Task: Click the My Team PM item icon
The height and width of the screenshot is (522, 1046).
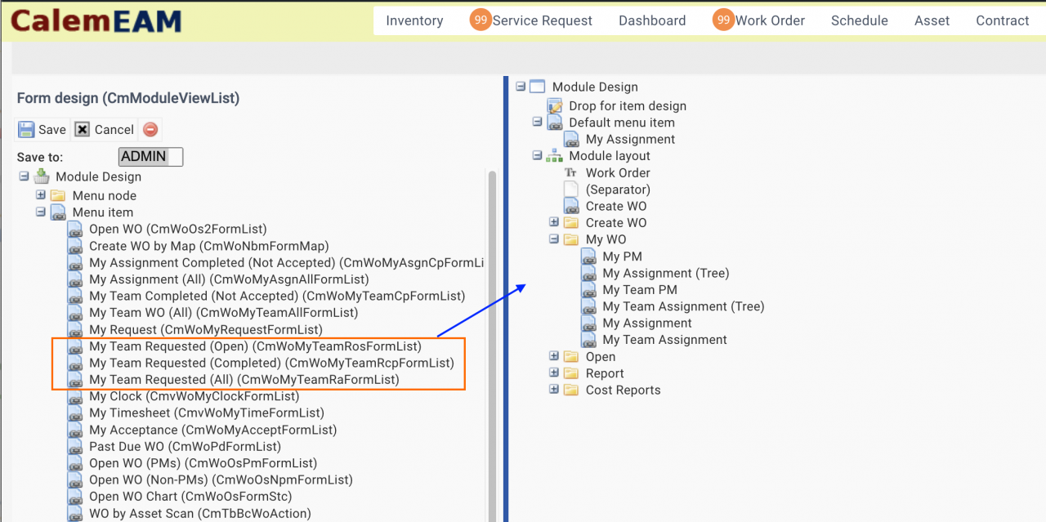Action: (x=588, y=290)
